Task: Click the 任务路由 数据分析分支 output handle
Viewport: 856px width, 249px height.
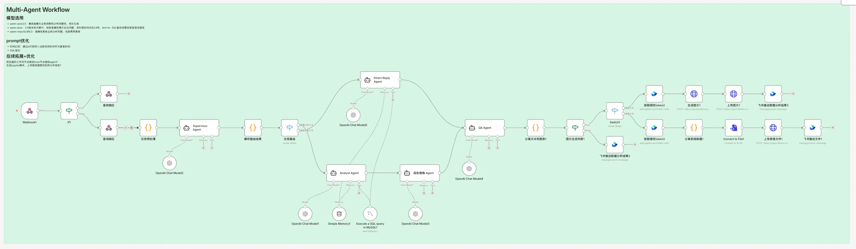Action: point(298,125)
